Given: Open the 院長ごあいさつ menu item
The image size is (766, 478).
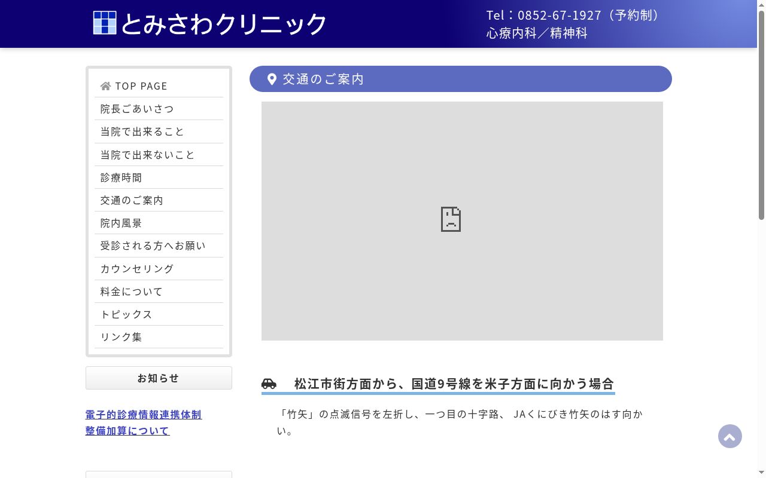Looking at the screenshot, I should pos(159,109).
